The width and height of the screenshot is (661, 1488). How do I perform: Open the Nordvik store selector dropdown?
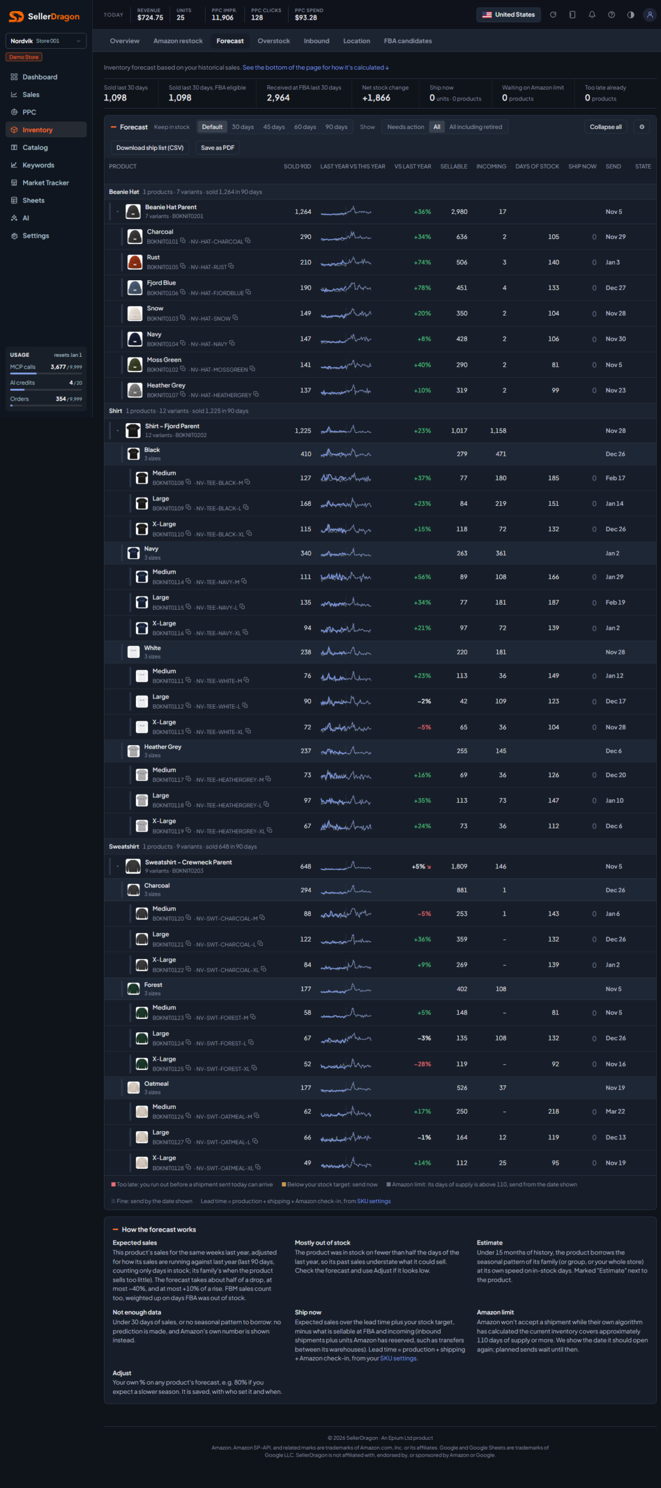[46, 41]
